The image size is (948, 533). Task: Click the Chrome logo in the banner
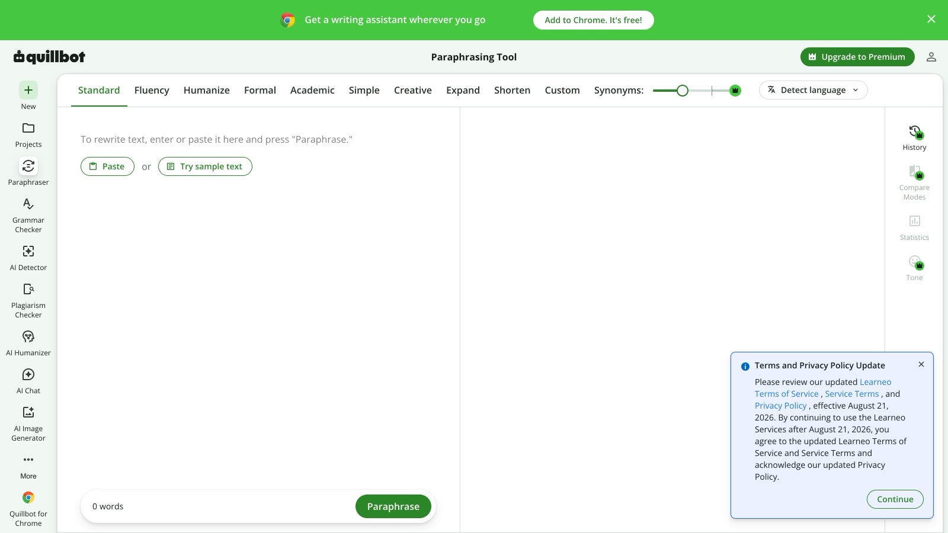pyautogui.click(x=287, y=20)
